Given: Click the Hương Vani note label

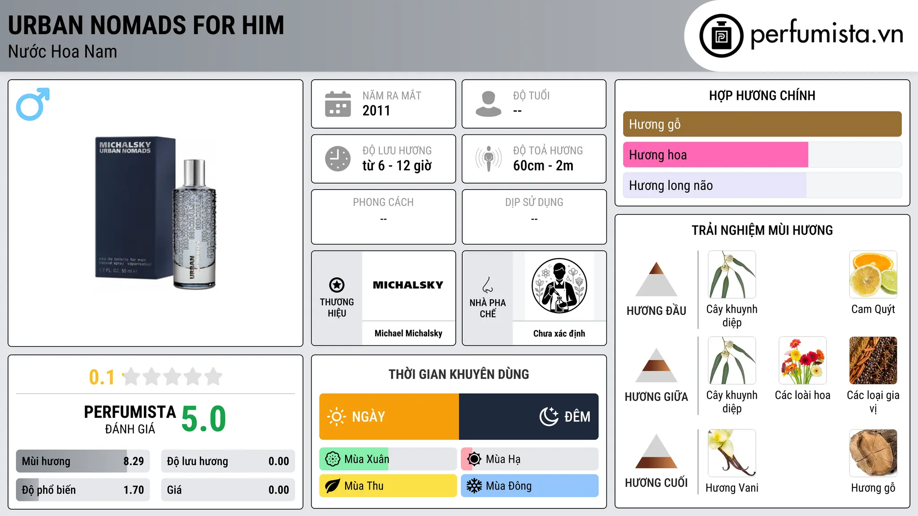Looking at the screenshot, I should 732,488.
